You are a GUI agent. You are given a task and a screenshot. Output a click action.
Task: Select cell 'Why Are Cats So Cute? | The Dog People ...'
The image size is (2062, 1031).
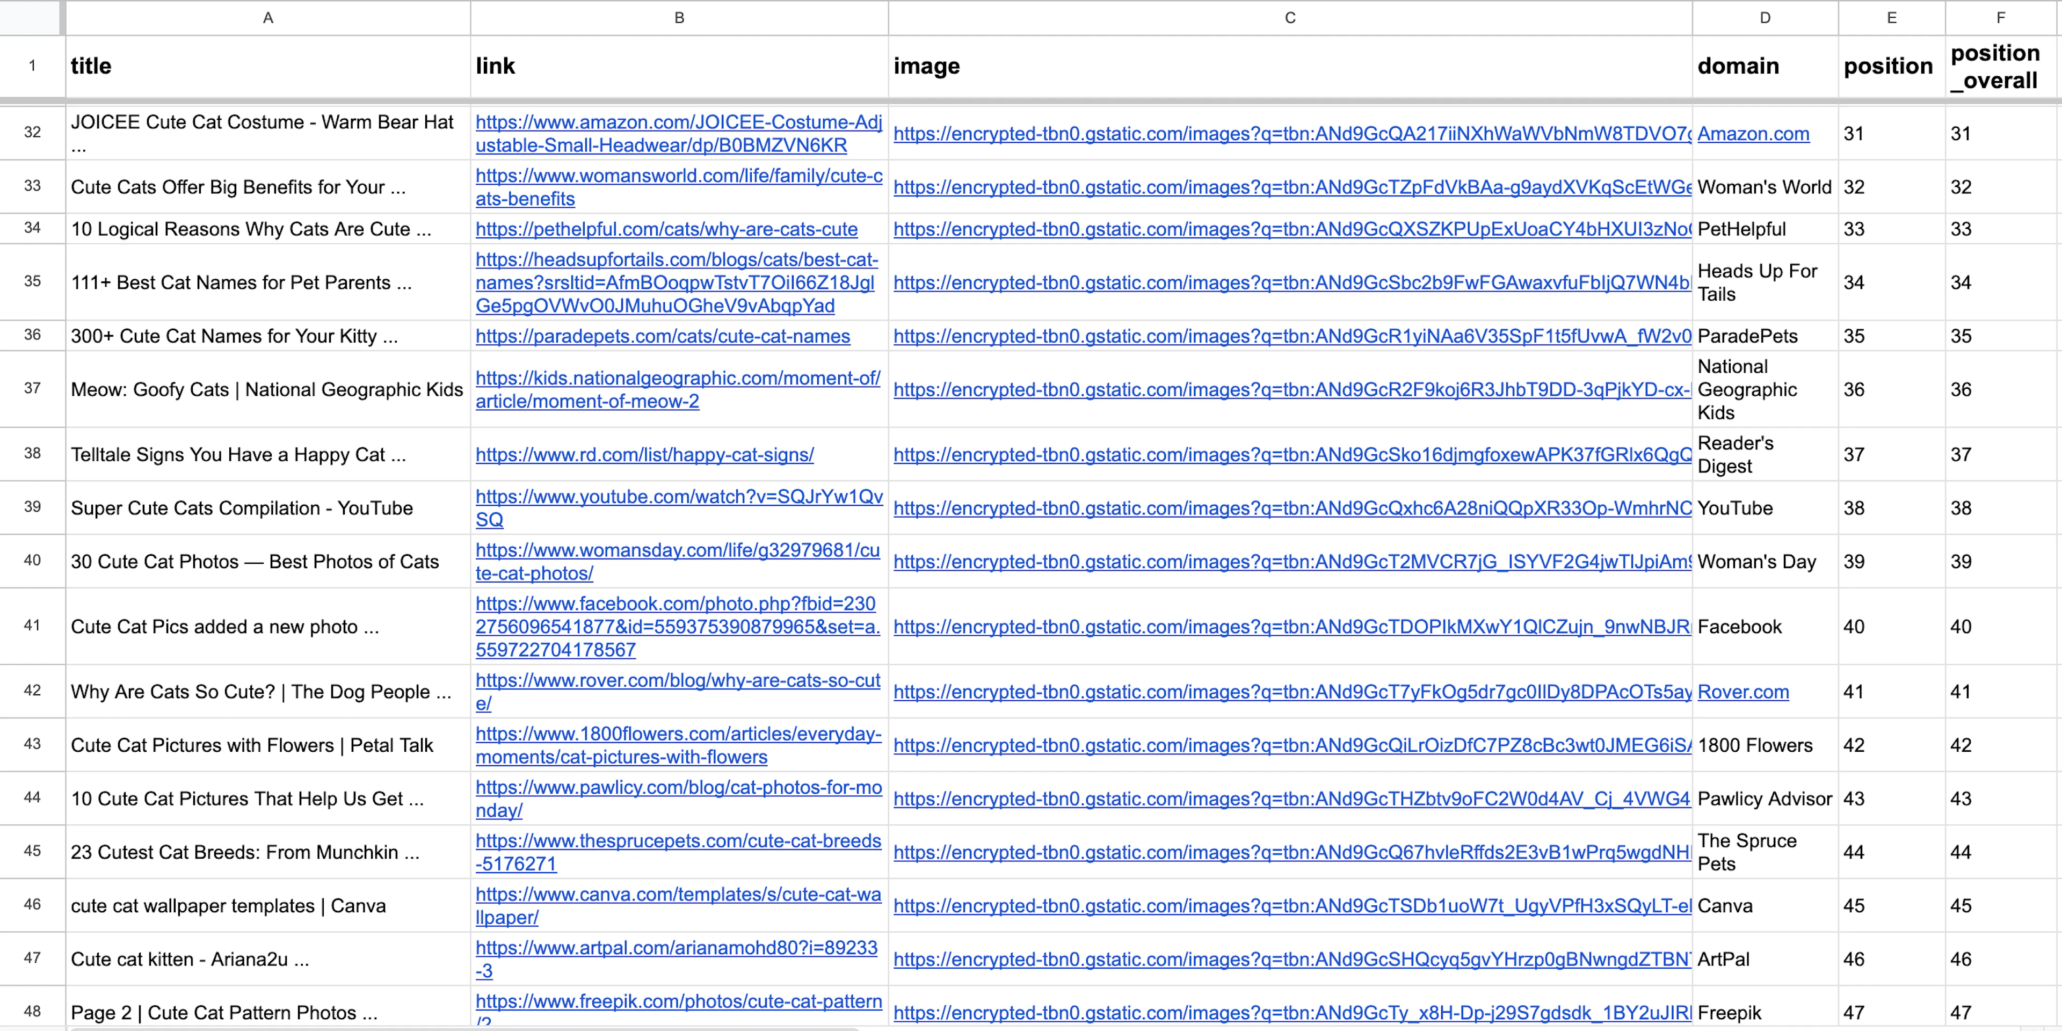point(267,692)
